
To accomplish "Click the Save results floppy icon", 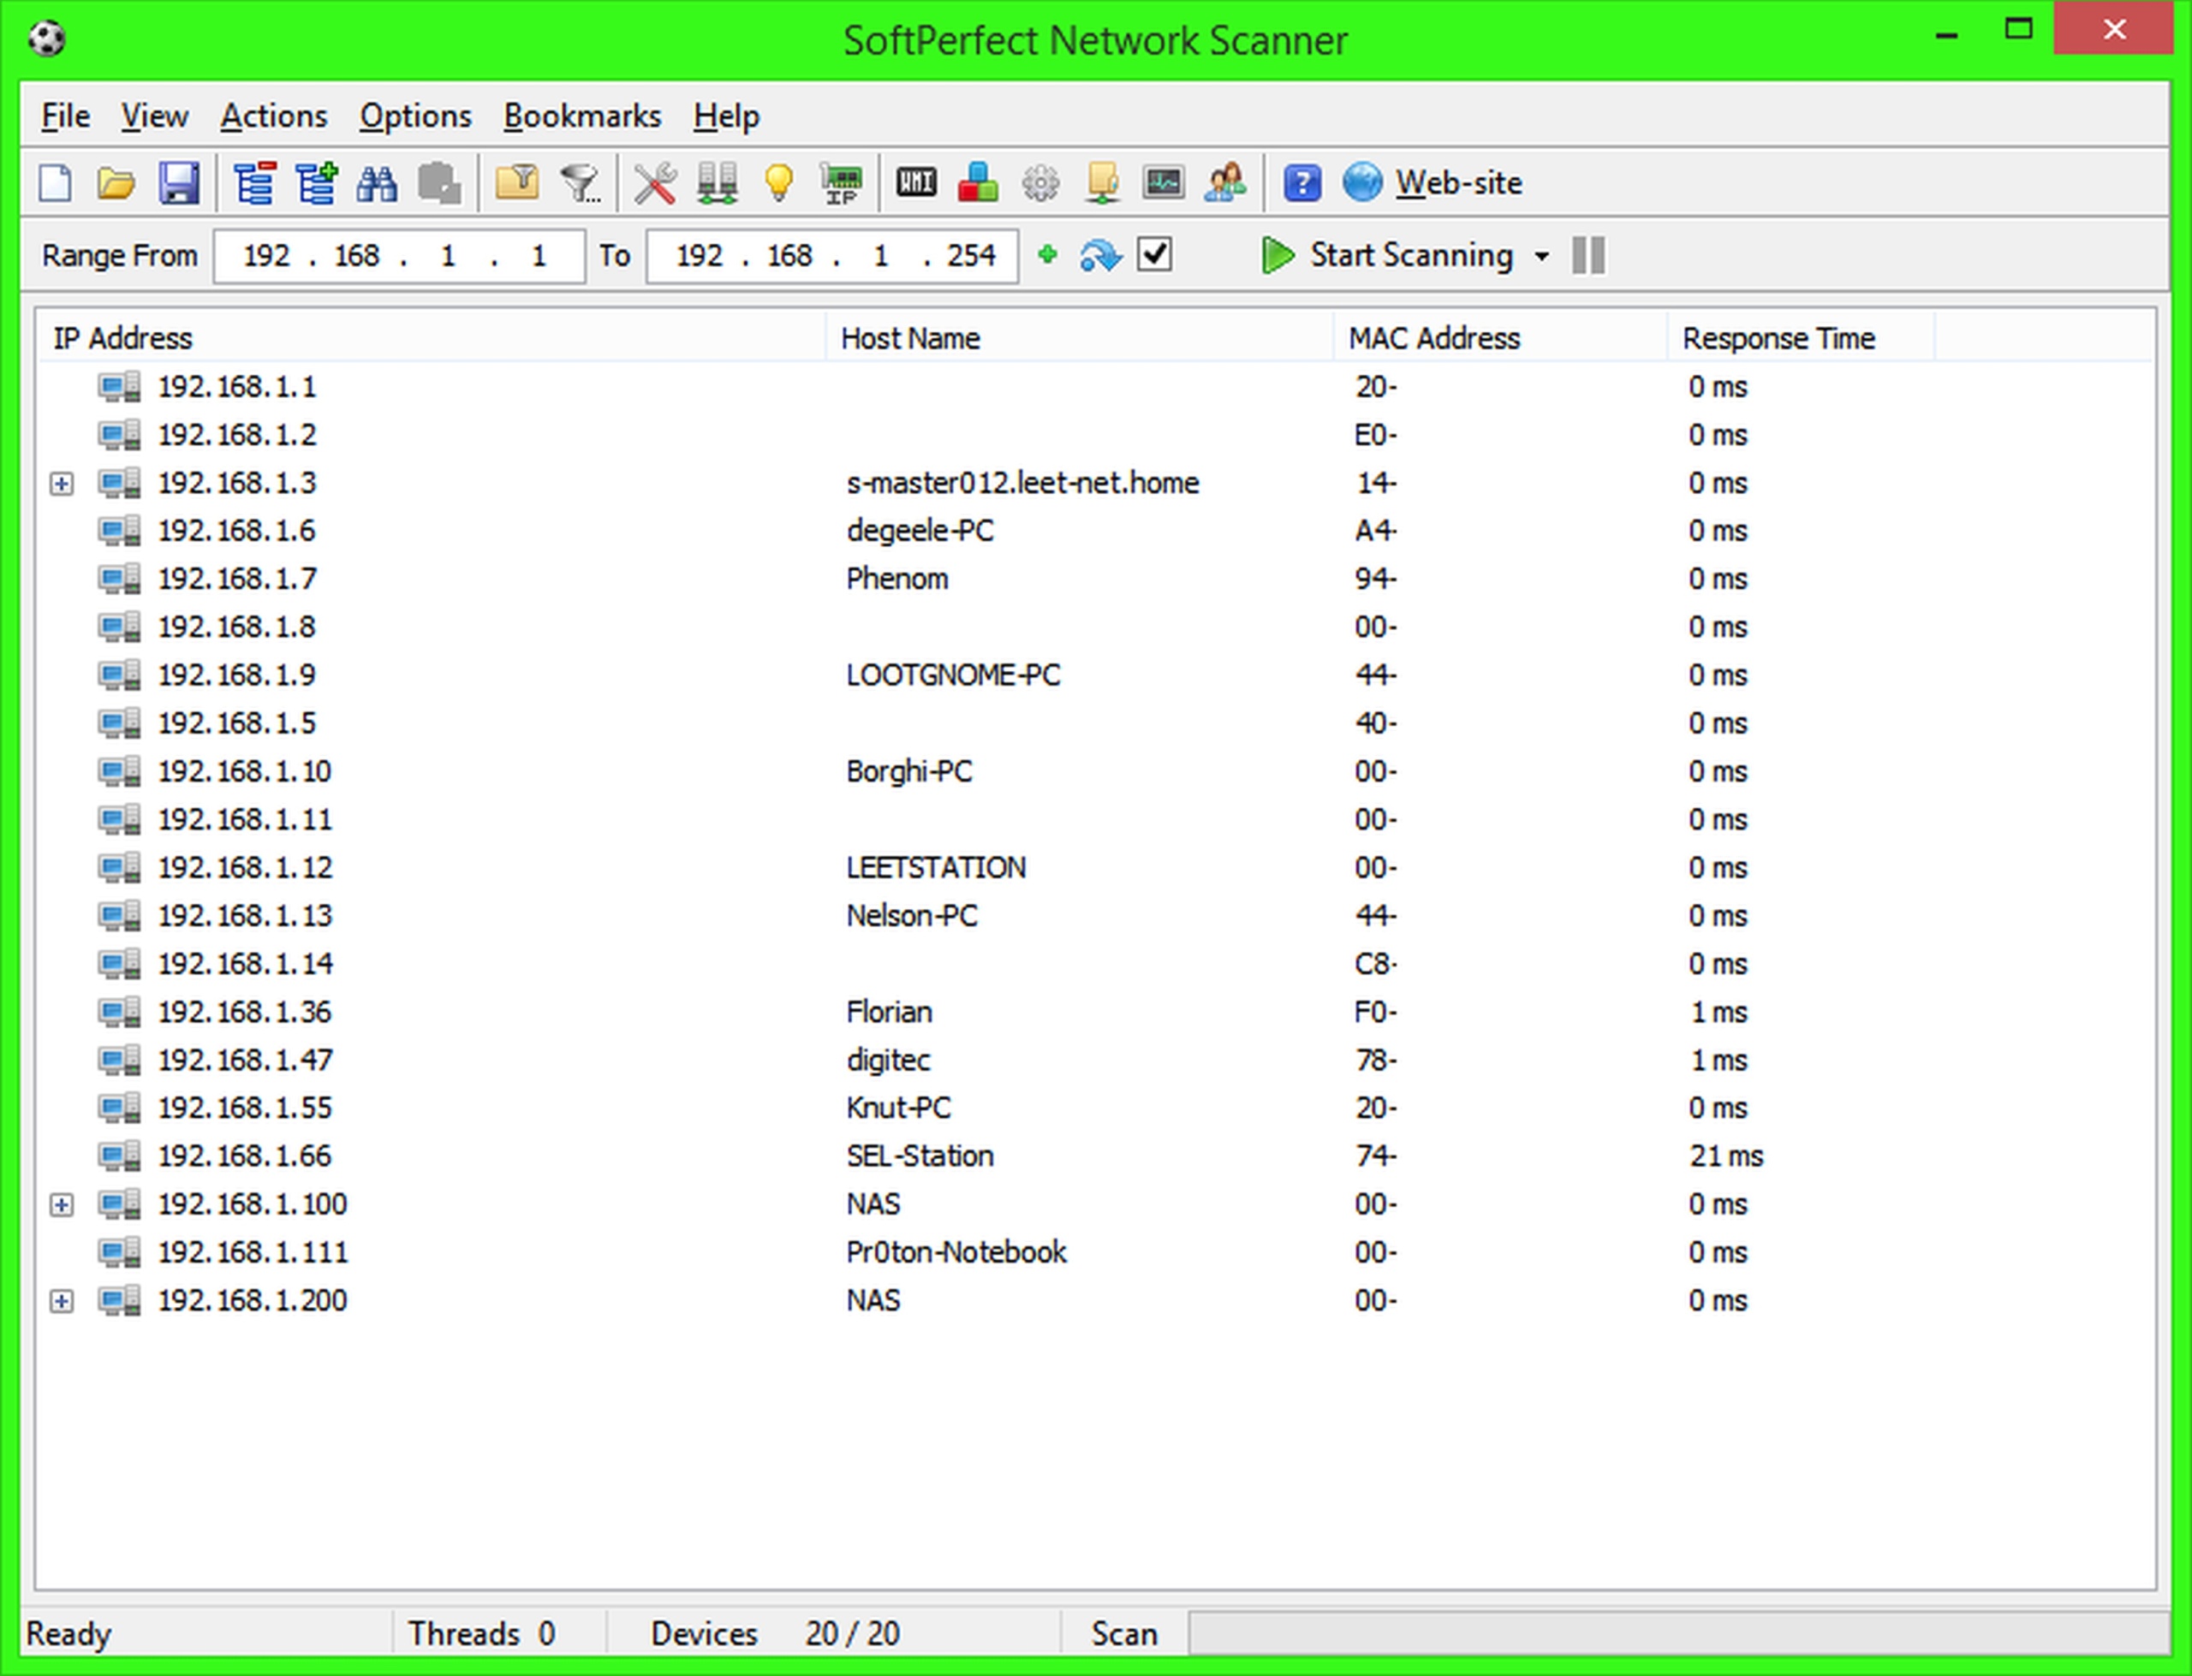I will click(x=179, y=183).
